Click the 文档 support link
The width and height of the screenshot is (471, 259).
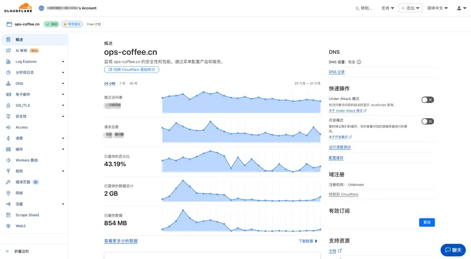(x=335, y=251)
